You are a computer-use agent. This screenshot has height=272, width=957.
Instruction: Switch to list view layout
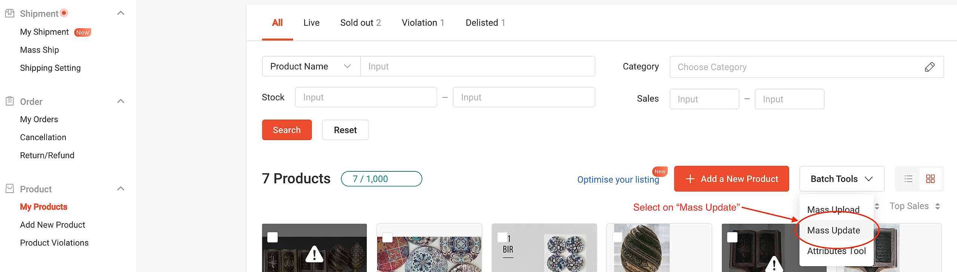tap(908, 179)
